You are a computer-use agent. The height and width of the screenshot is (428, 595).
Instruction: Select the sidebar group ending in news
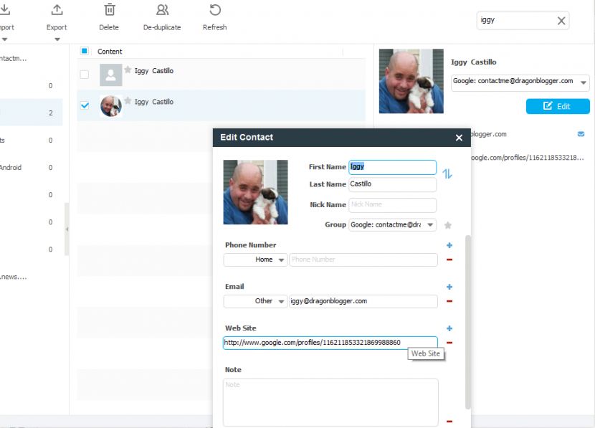[31, 277]
